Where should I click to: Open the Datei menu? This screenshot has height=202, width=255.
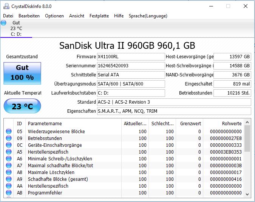pos(8,16)
